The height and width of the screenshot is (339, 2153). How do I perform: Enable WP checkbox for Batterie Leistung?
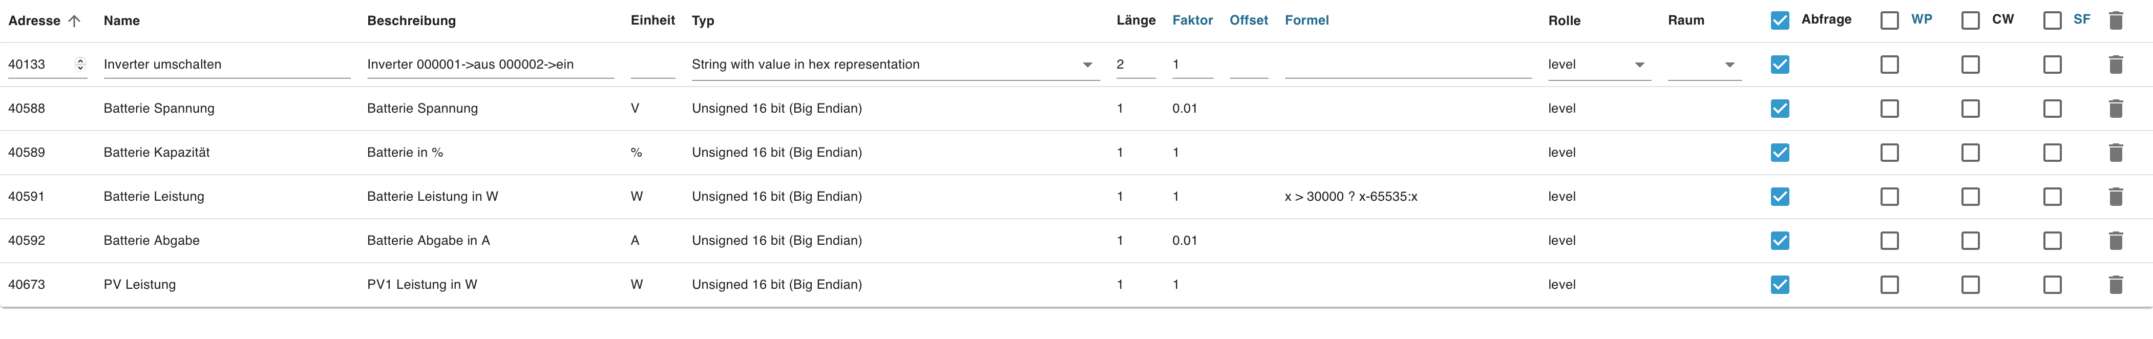click(1889, 197)
